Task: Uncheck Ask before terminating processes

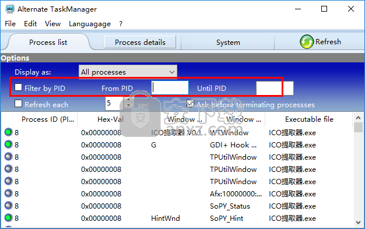Action: [x=190, y=104]
